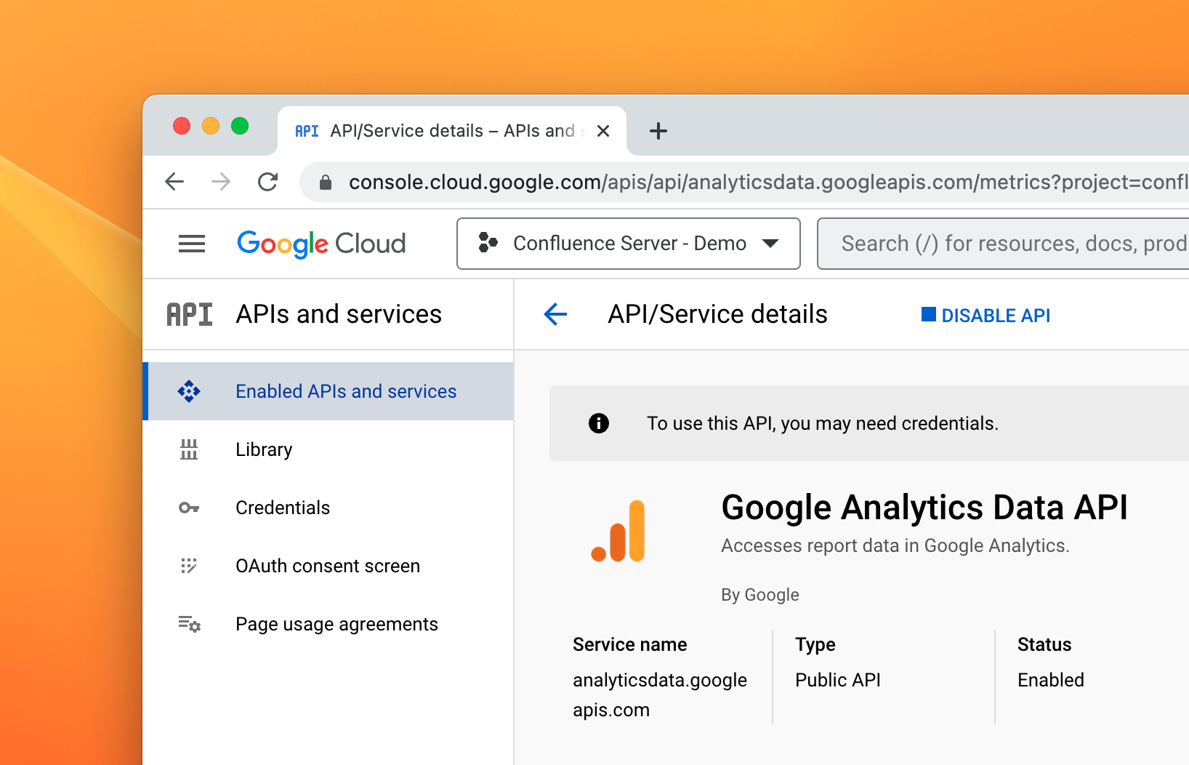Click the info icon in credentials notice
The height and width of the screenshot is (765, 1189).
point(599,423)
